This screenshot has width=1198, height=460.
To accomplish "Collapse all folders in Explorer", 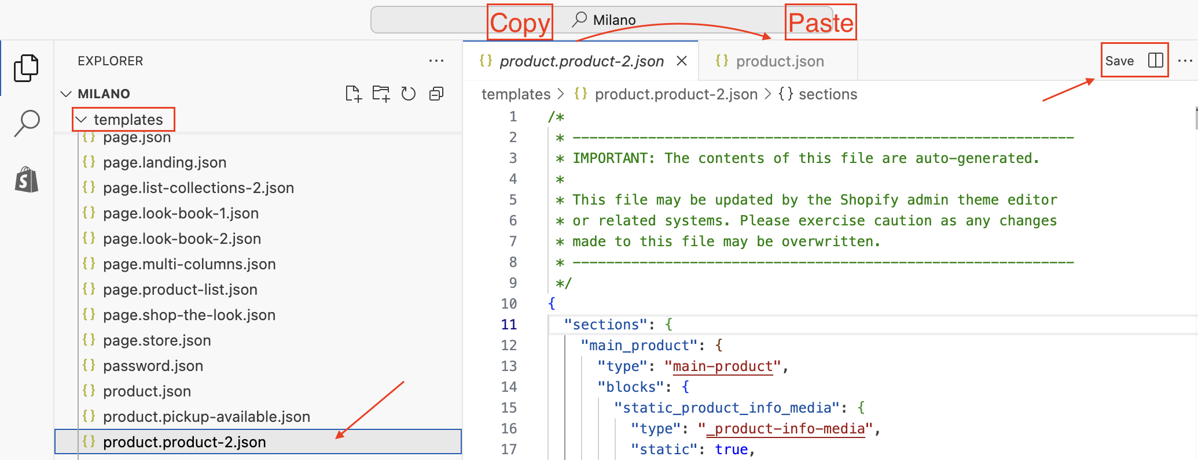I will pos(436,94).
